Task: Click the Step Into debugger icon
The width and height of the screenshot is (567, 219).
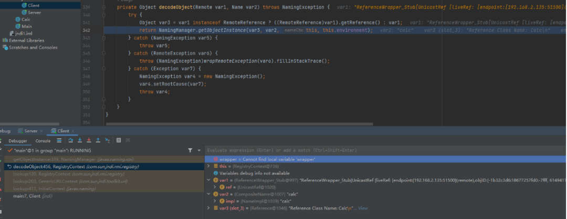Action: point(80,140)
